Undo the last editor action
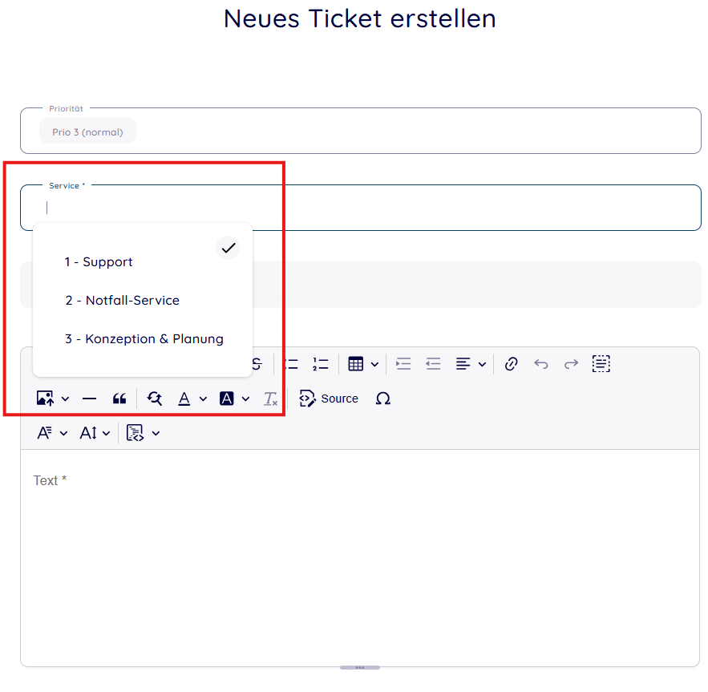This screenshot has width=708, height=692. tap(541, 364)
